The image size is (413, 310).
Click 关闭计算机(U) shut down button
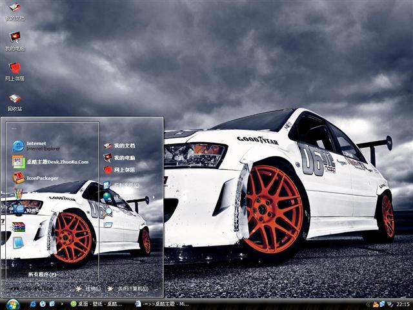pos(128,289)
